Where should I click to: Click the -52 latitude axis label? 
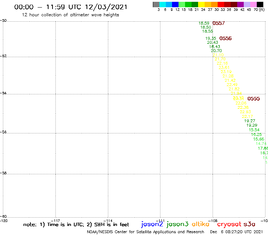tap(3, 56)
